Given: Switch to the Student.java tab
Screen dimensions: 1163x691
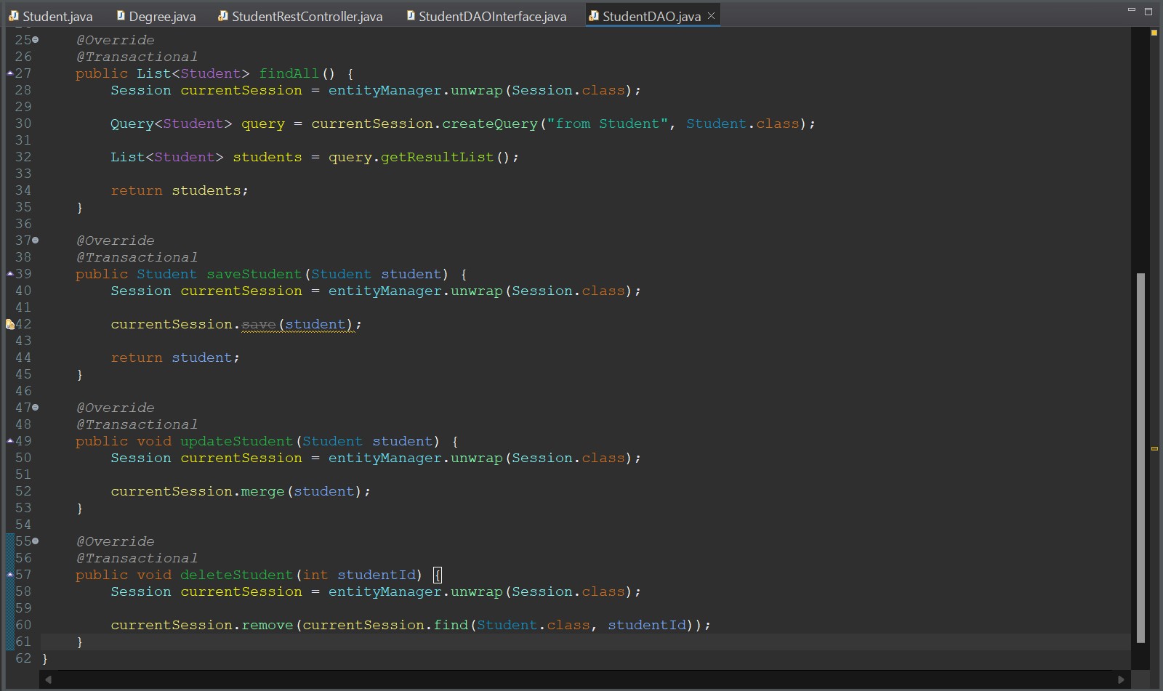Looking at the screenshot, I should tap(51, 16).
